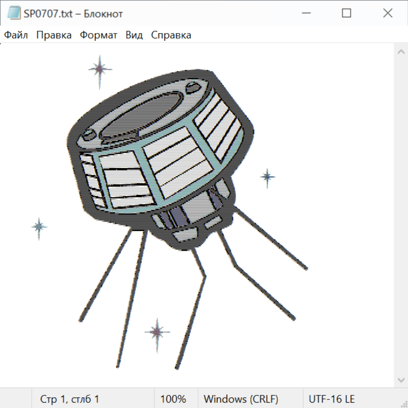The image size is (408, 408).
Task: Maximize the Блокнот window
Action: coord(346,14)
